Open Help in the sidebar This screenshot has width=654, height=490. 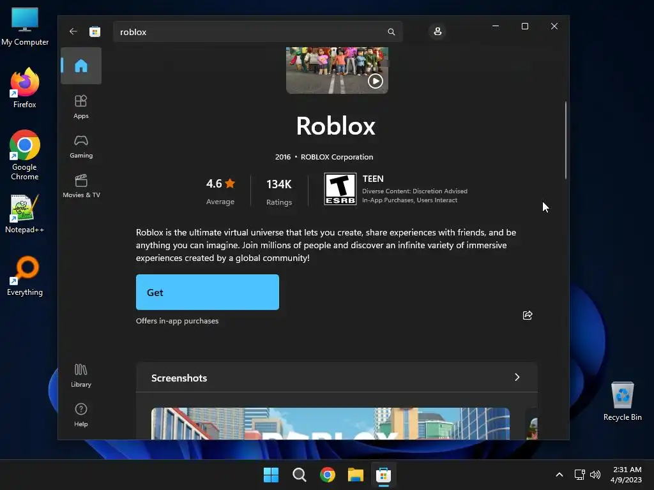[81, 415]
